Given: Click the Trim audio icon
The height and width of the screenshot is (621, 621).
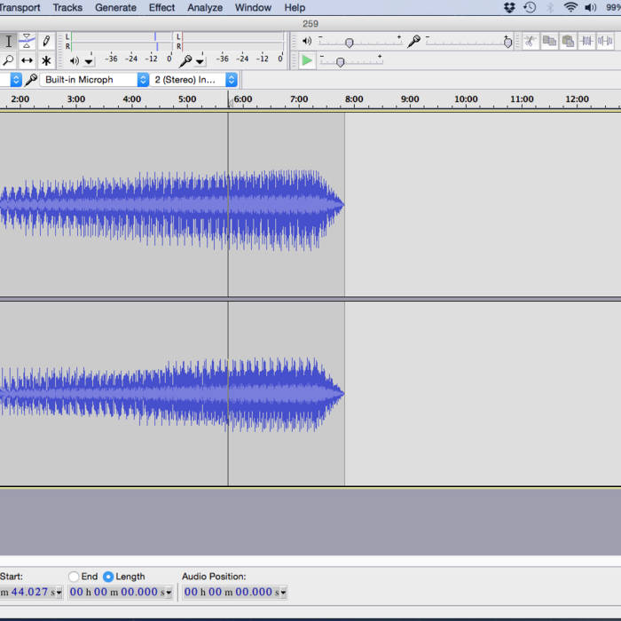Looking at the screenshot, I should [587, 41].
